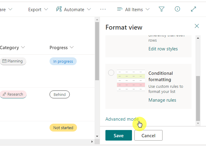Viewport: 206px width, 146px height.
Task: Open Category column header menu
Action: point(12,47)
